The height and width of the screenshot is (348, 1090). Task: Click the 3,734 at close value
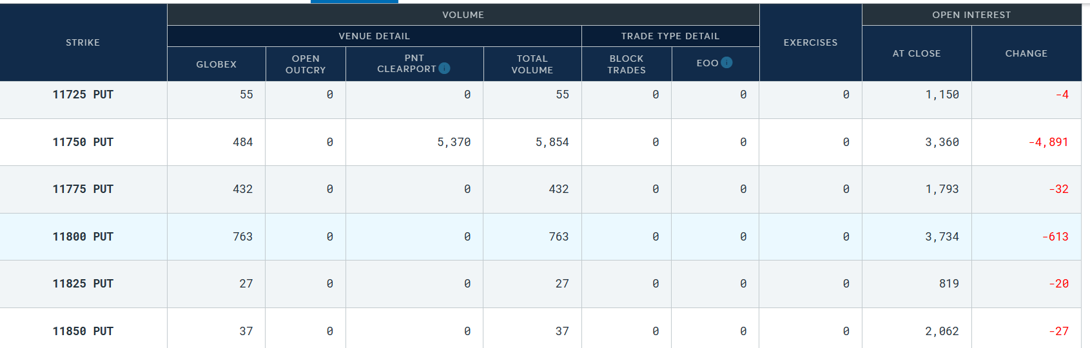(942, 237)
